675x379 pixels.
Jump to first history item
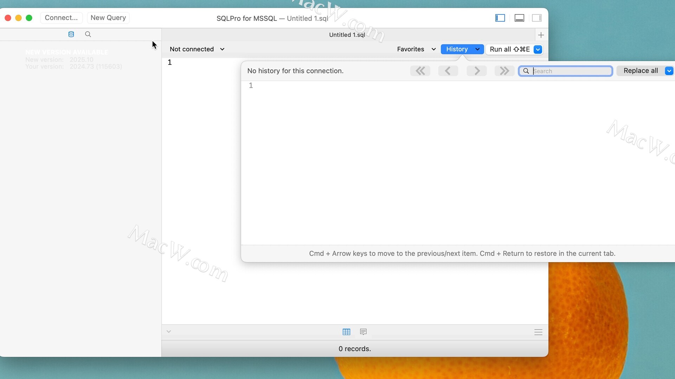click(x=420, y=71)
